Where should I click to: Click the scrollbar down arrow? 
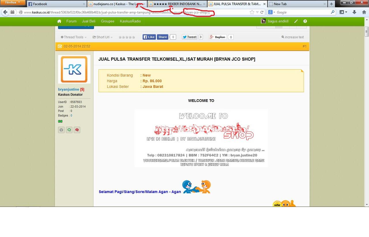pyautogui.click(x=367, y=204)
